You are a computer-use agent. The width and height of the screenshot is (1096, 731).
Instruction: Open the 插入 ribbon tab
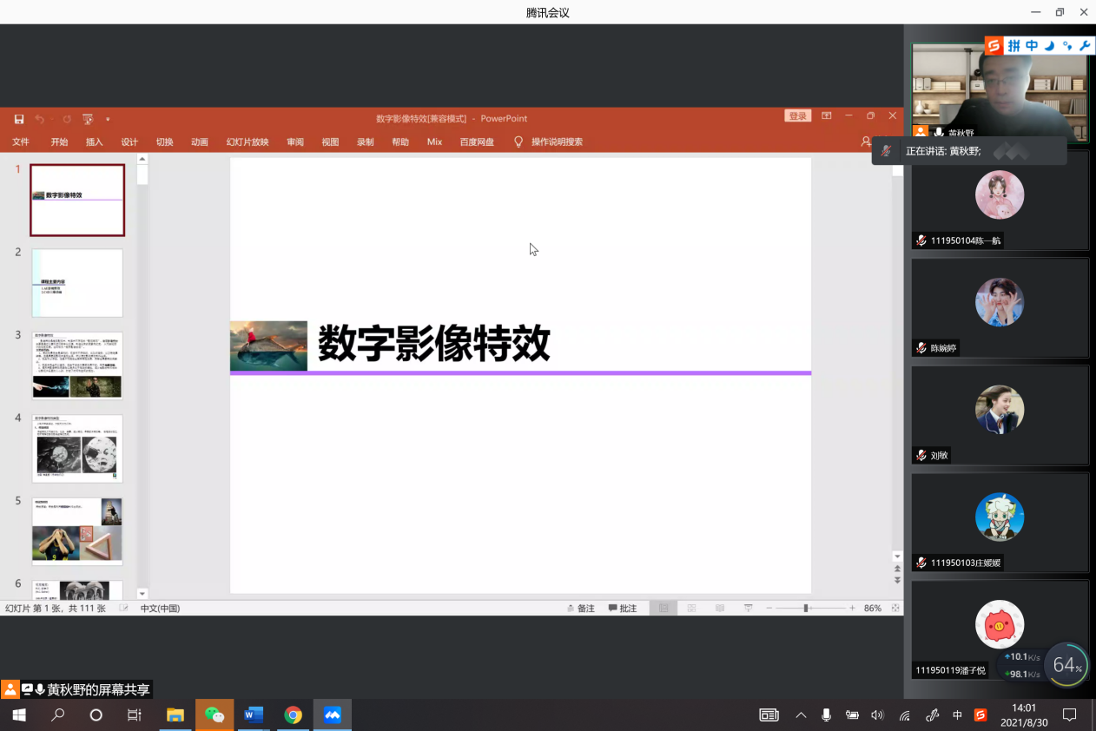(x=94, y=142)
